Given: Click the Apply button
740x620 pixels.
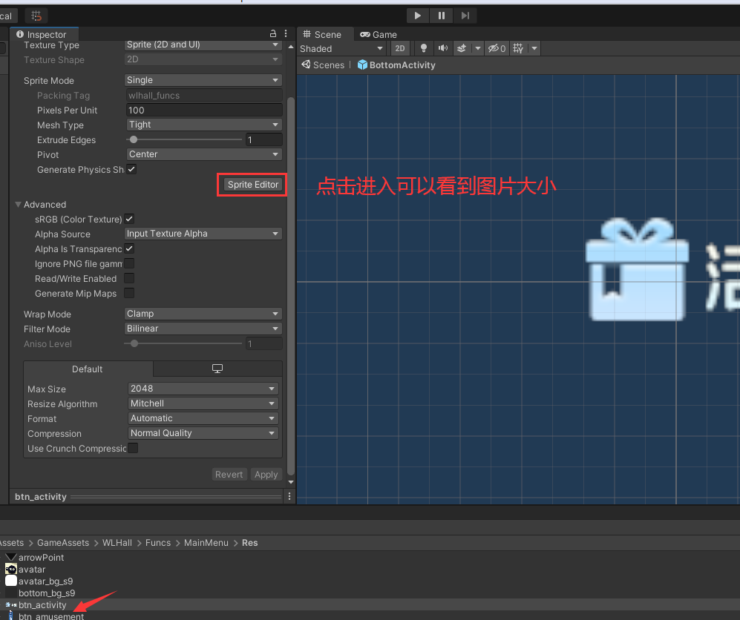Looking at the screenshot, I should (x=266, y=475).
